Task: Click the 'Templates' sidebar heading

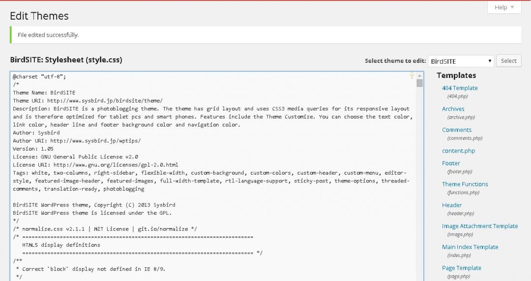Action: coord(456,76)
